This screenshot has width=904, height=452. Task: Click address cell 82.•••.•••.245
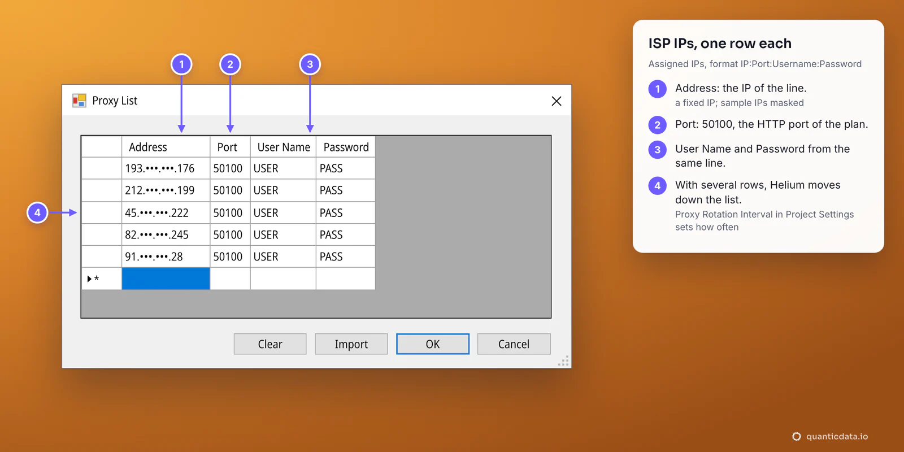[x=166, y=234]
